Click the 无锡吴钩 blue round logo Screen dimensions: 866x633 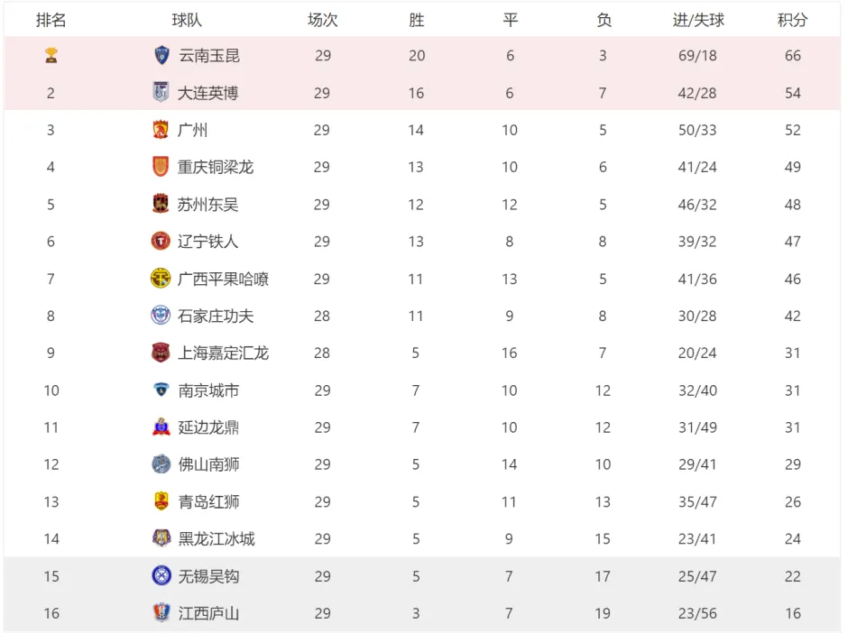click(x=161, y=575)
